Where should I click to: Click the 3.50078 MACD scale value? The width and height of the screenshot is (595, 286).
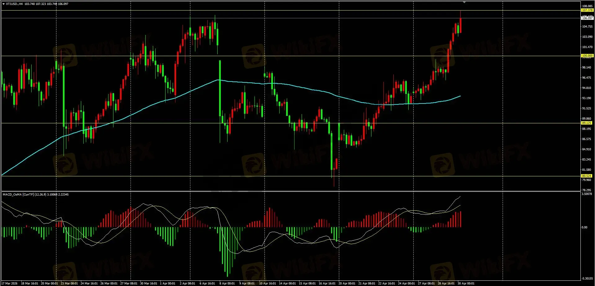pyautogui.click(x=587, y=194)
